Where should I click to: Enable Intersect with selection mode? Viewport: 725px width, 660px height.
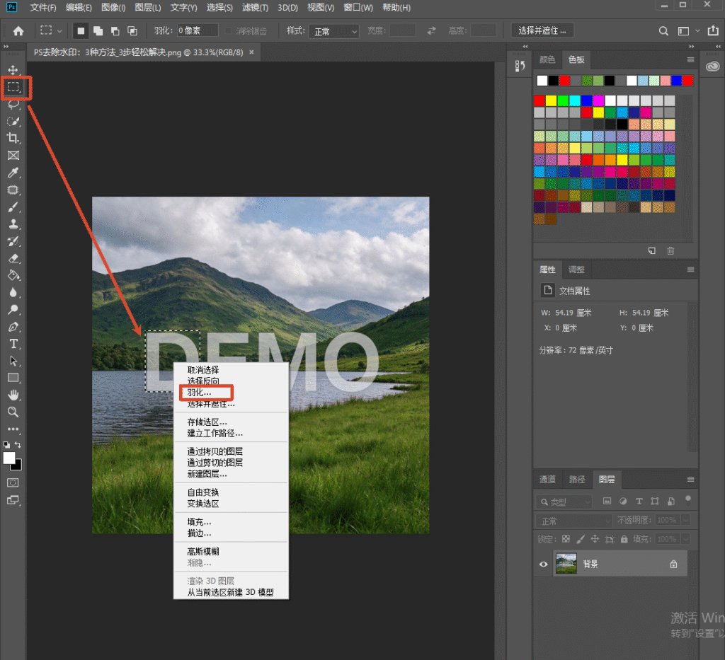coord(132,31)
